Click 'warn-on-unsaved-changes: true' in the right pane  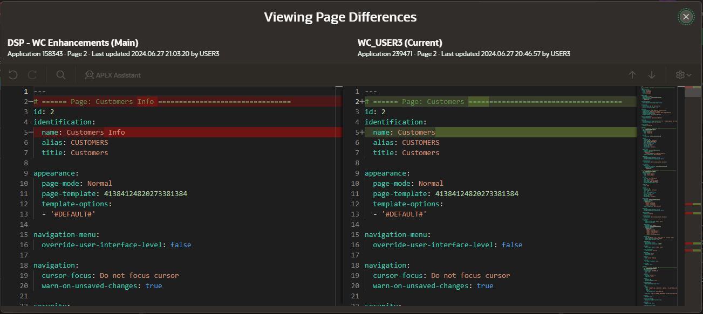tap(433, 285)
